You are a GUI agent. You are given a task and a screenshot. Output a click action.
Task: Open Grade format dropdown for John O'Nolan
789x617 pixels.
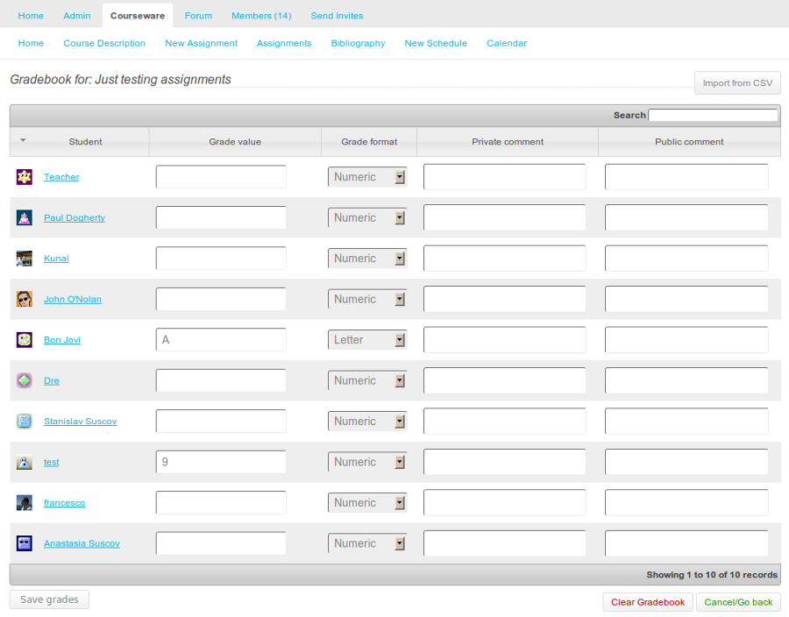pyautogui.click(x=367, y=299)
